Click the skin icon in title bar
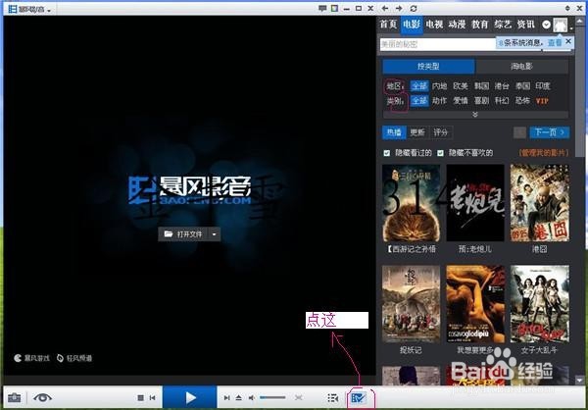 tap(334, 8)
